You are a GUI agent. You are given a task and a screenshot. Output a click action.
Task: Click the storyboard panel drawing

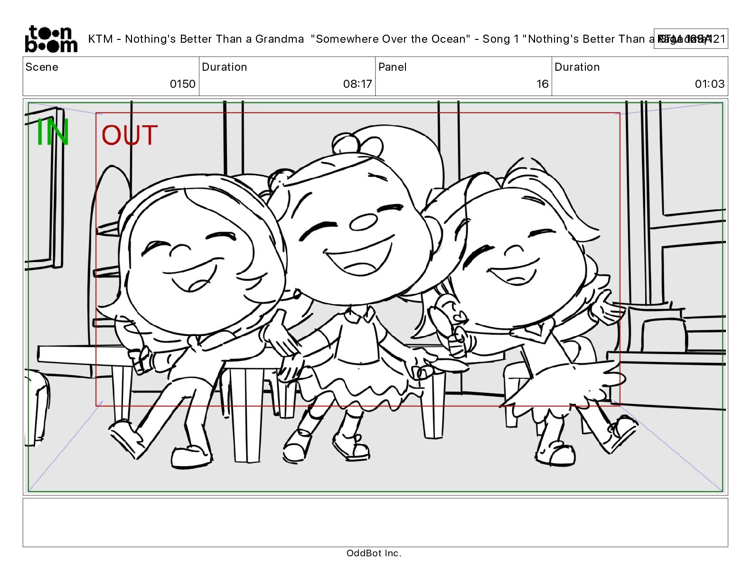(376, 297)
